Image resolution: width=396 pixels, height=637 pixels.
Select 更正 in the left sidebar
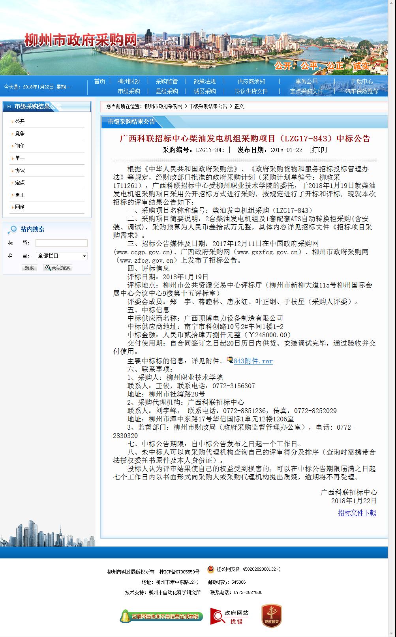(20, 195)
